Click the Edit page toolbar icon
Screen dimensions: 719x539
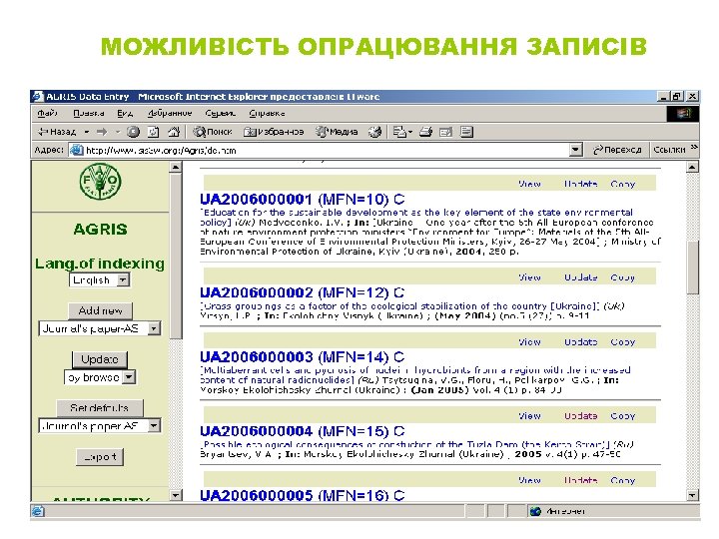(x=445, y=132)
